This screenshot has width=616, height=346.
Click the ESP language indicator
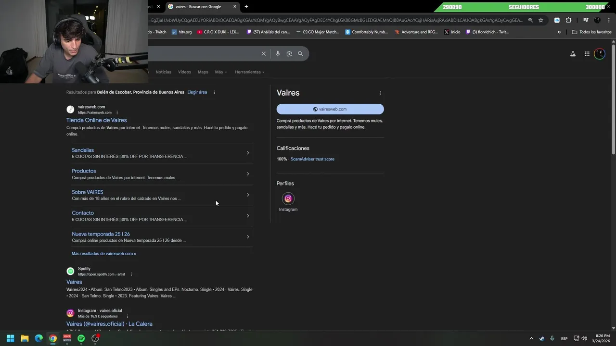click(564, 338)
